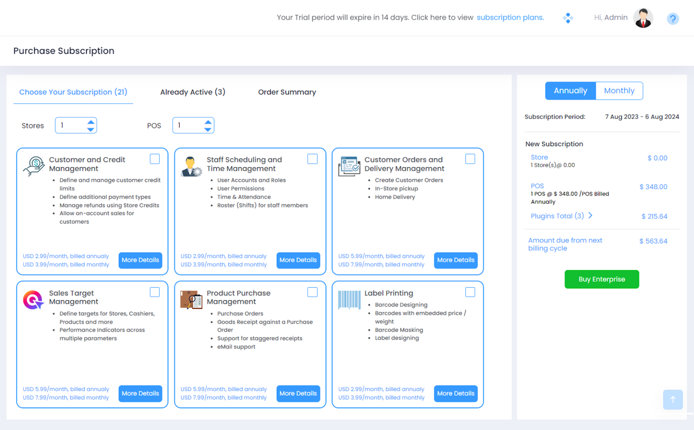Click the Customer and Credit Management icon
This screenshot has width=694, height=430.
[34, 166]
